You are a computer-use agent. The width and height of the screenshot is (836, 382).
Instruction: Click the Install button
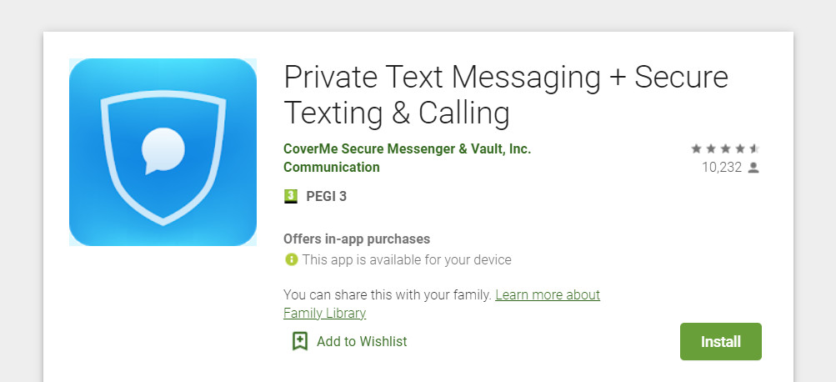coord(721,341)
